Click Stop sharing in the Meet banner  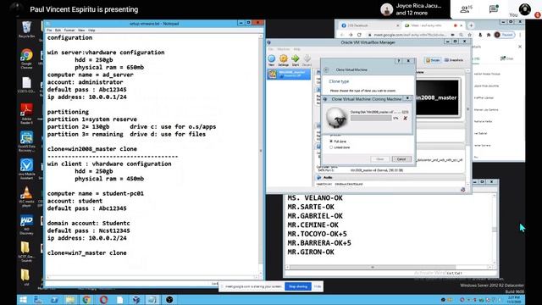click(x=298, y=286)
